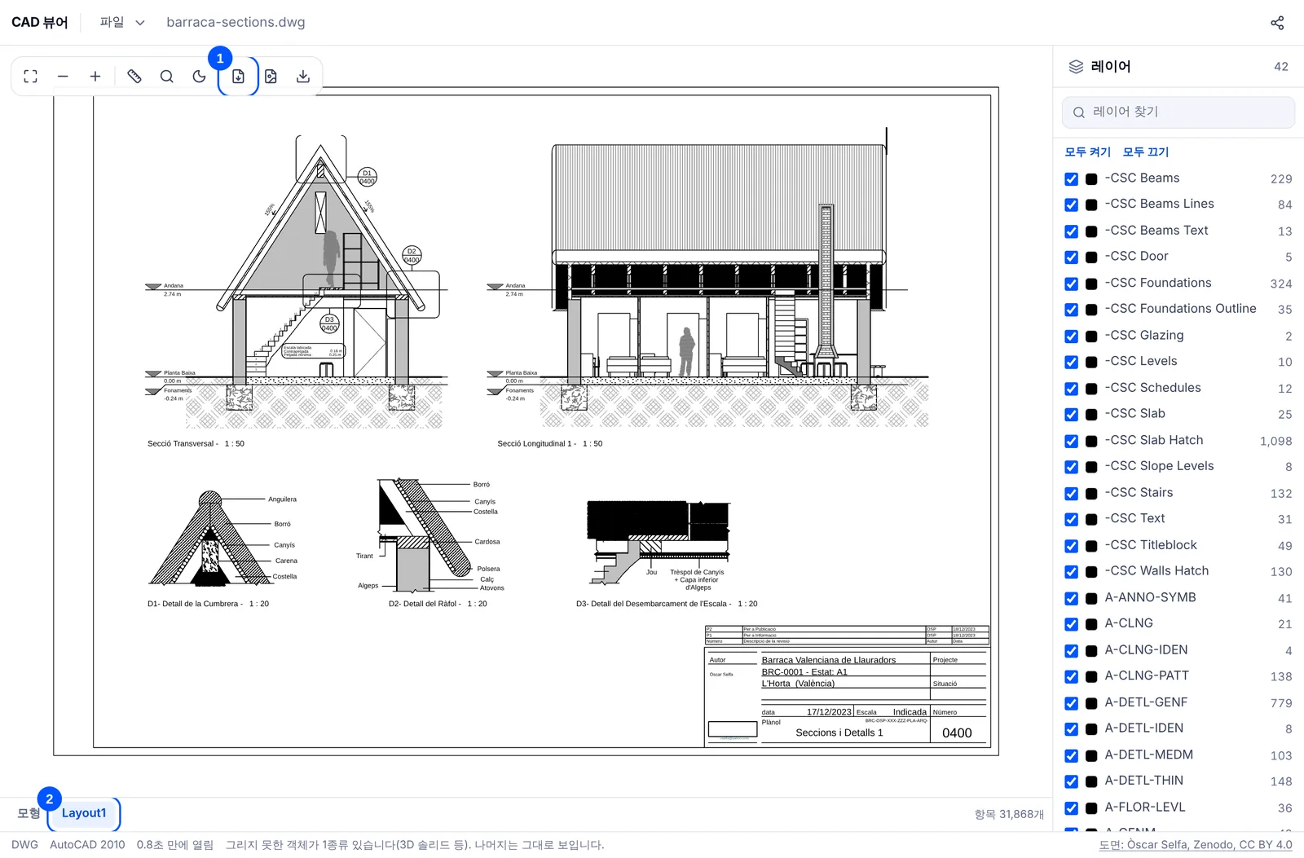Click the -CSC Slope Levels layer name
Image resolution: width=1304 pixels, height=858 pixels.
1159,466
